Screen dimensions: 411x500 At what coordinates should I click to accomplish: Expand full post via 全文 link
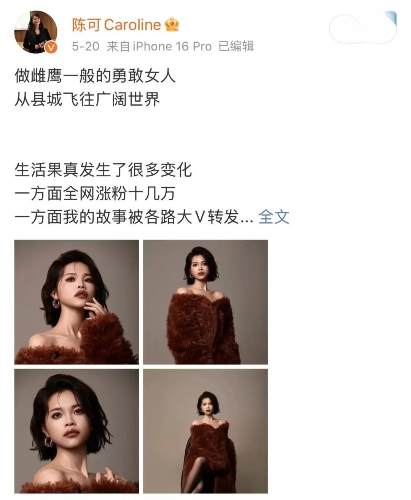pyautogui.click(x=274, y=217)
